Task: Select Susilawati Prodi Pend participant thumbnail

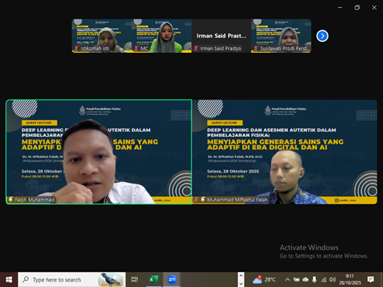Action: [x=281, y=36]
